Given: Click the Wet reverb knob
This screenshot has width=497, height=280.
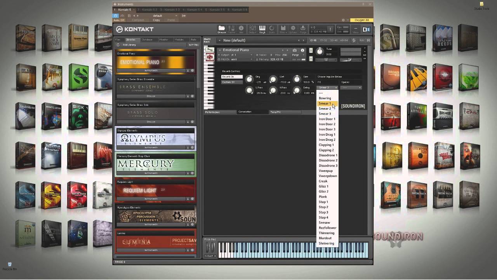Looking at the screenshot, I should click(273, 79).
